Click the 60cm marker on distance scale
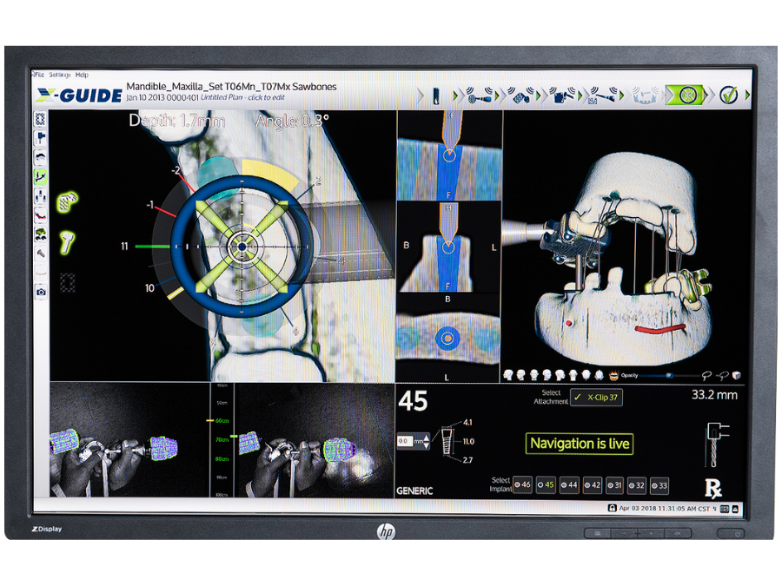Viewport: 782px width, 586px height. (x=222, y=421)
